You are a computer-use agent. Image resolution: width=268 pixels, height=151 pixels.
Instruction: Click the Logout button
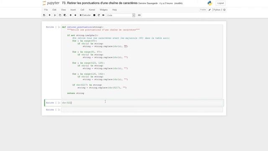tap(221, 3)
